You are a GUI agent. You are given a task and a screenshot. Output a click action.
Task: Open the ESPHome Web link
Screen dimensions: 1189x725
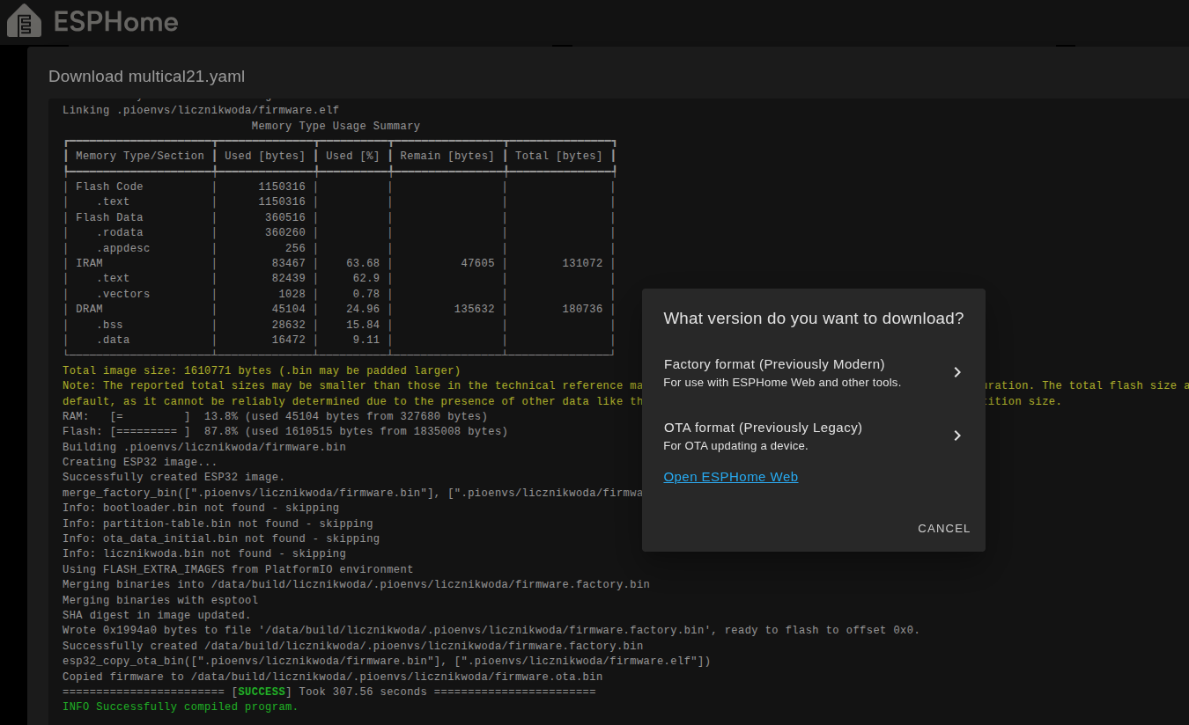730,477
